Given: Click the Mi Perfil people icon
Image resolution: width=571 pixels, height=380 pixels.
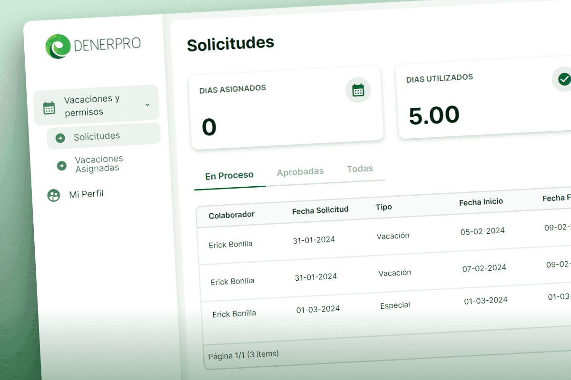Looking at the screenshot, I should pos(54,195).
